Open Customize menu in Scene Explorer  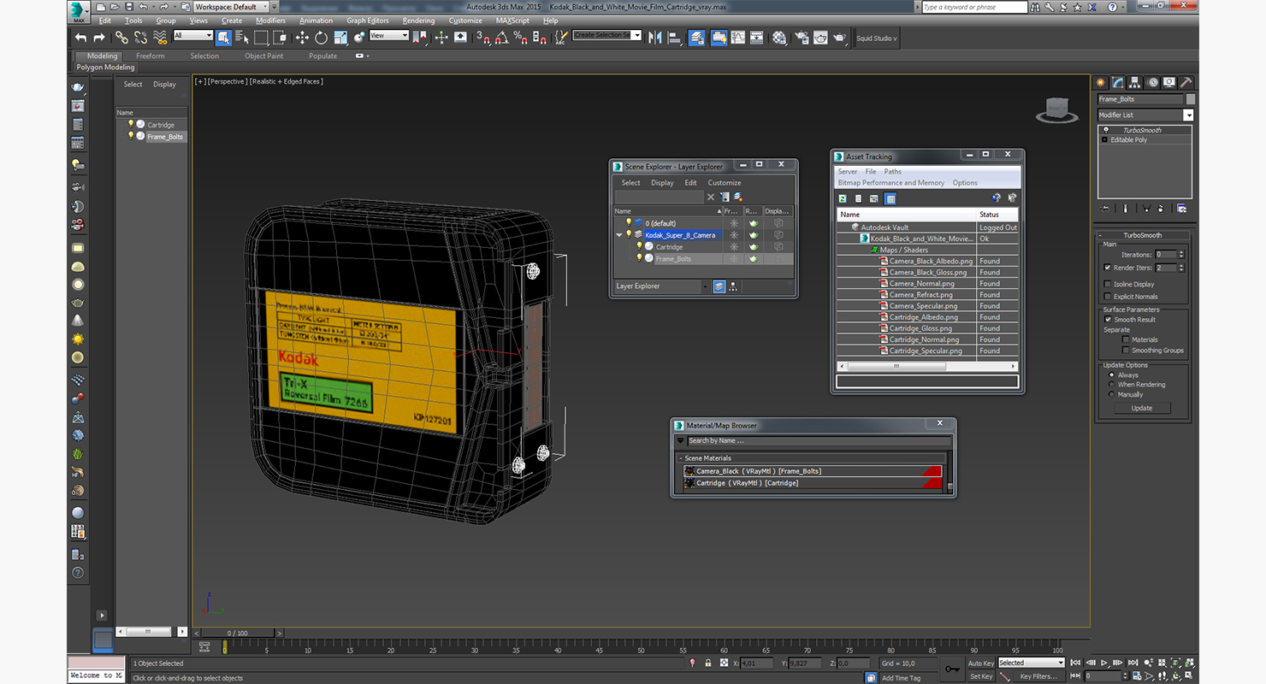pyautogui.click(x=725, y=183)
